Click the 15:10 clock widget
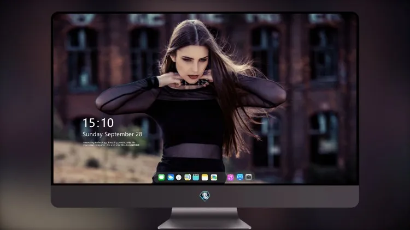 coord(98,123)
